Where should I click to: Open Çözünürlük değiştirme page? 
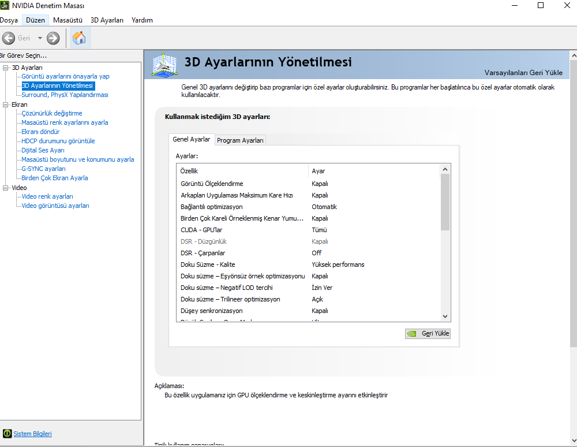pos(52,113)
